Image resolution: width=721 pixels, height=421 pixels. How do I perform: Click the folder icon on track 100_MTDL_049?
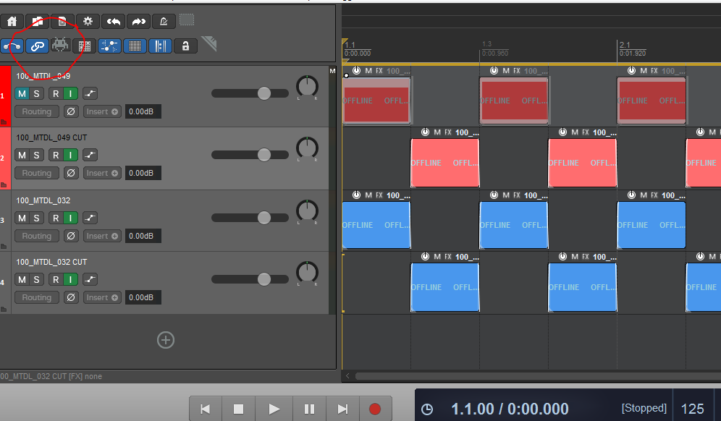tap(4, 122)
